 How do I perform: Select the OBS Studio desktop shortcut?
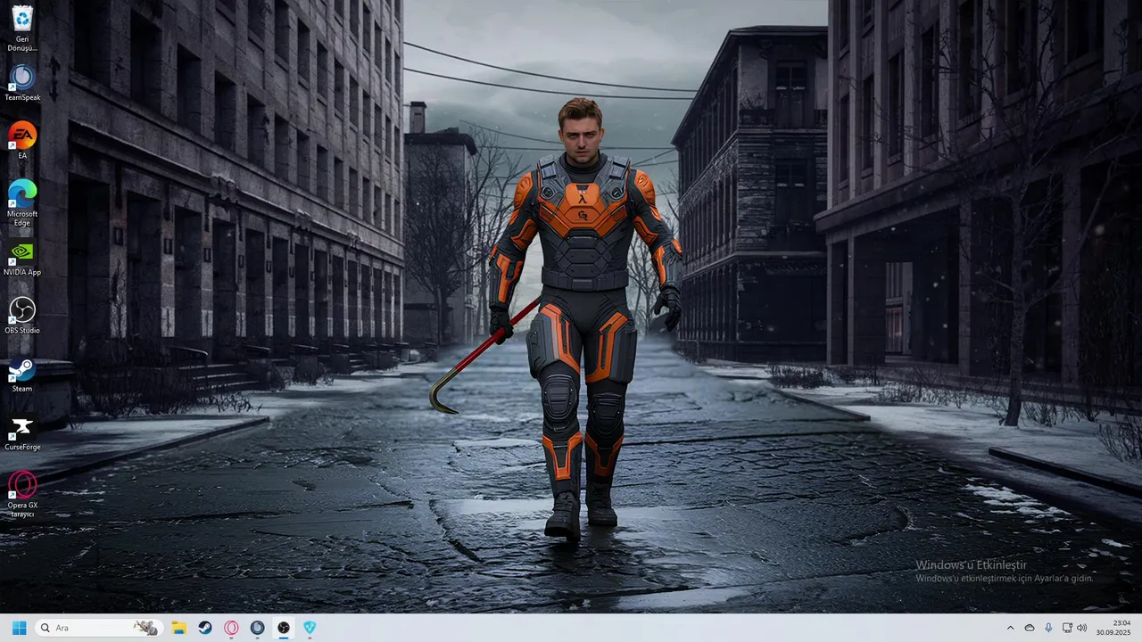coord(22,316)
